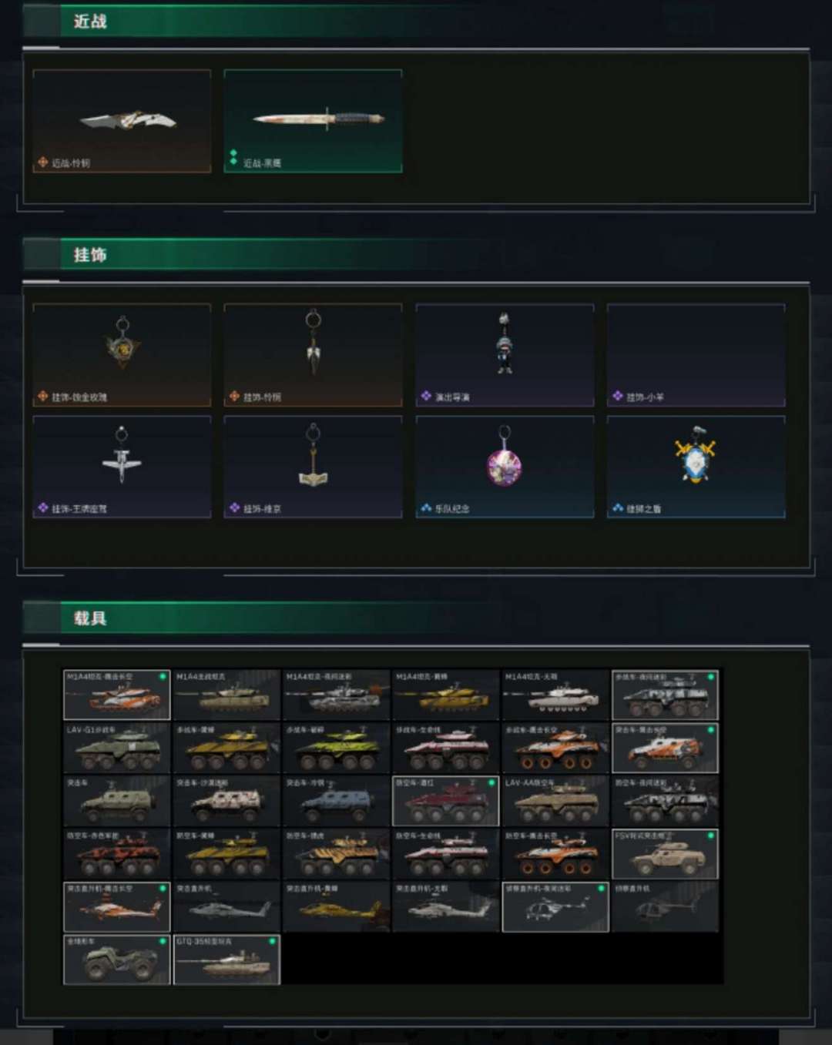Select the equipped long dagger melee weapon
Image resolution: width=832 pixels, height=1045 pixels.
click(313, 121)
